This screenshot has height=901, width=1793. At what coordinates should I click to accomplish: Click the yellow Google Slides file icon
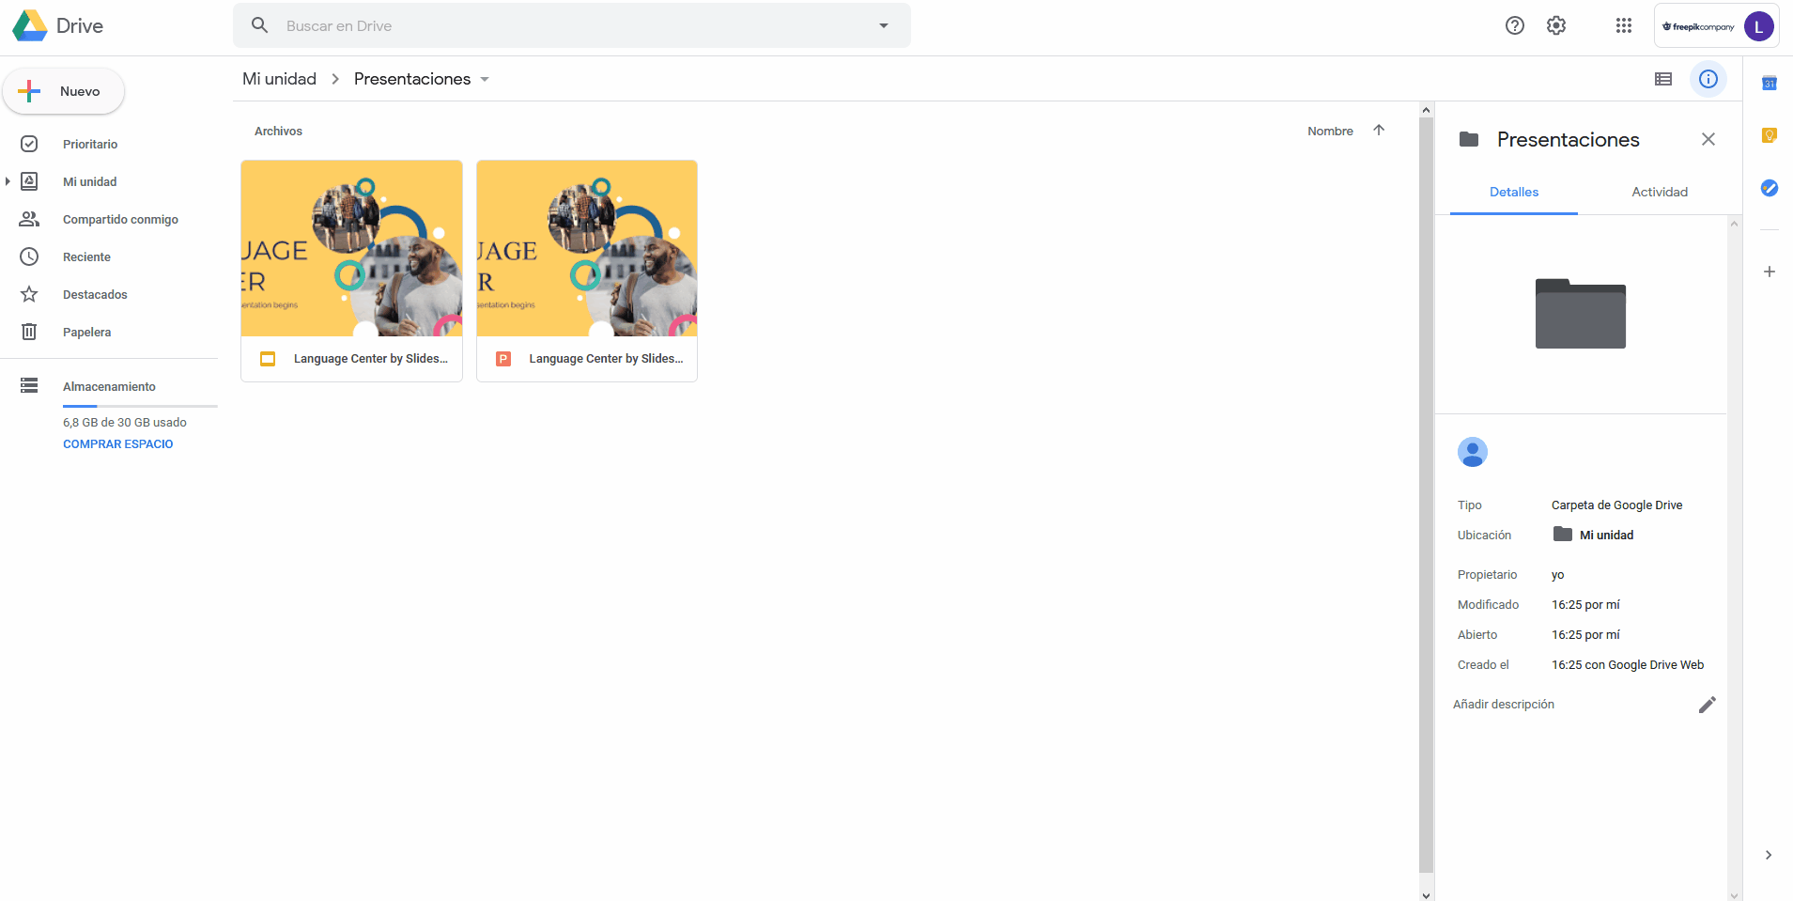pos(268,359)
